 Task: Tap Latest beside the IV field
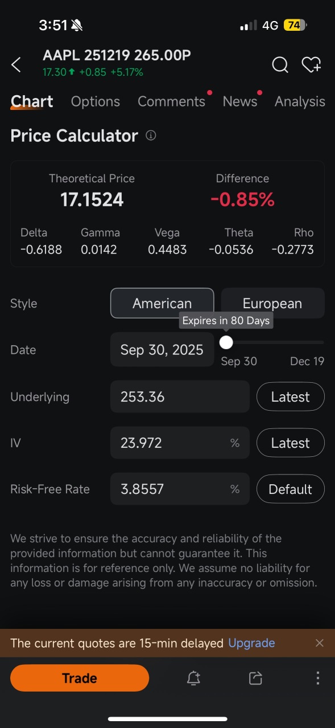(x=290, y=443)
